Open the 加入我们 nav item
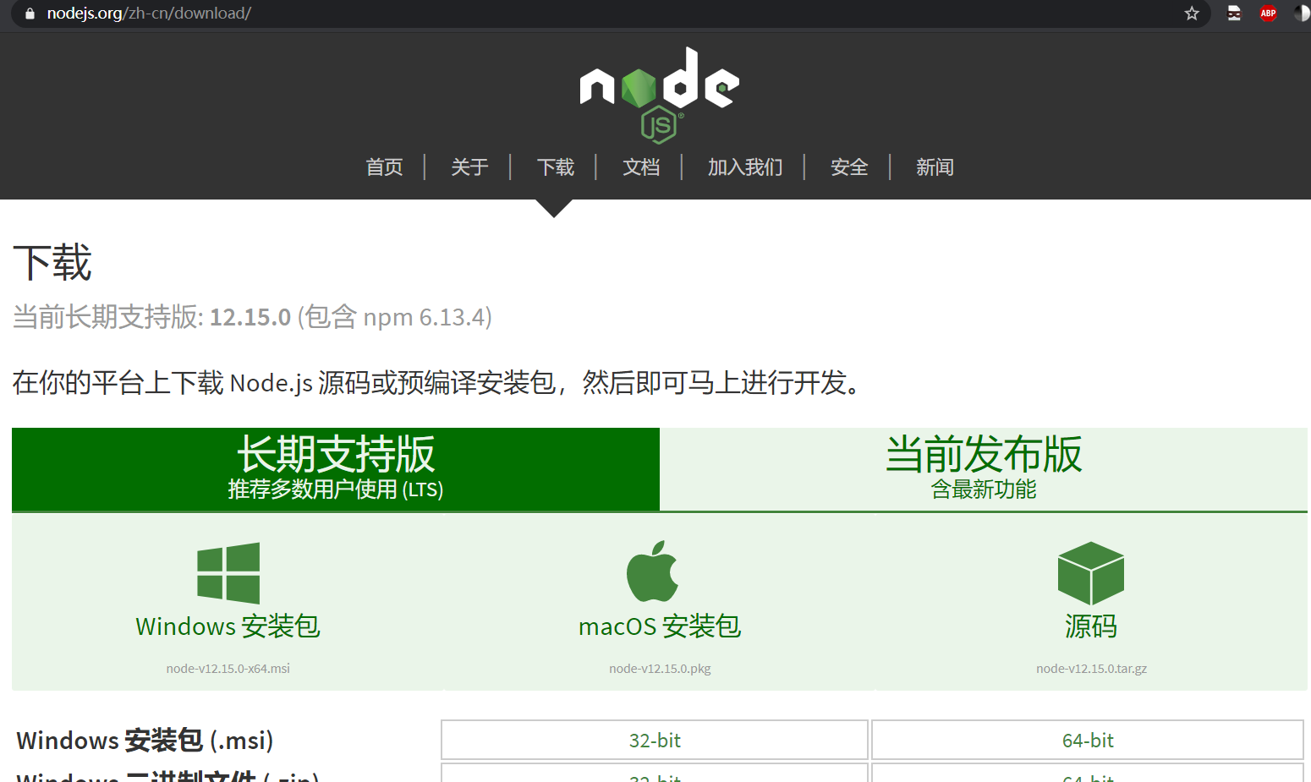The image size is (1311, 782). (744, 167)
